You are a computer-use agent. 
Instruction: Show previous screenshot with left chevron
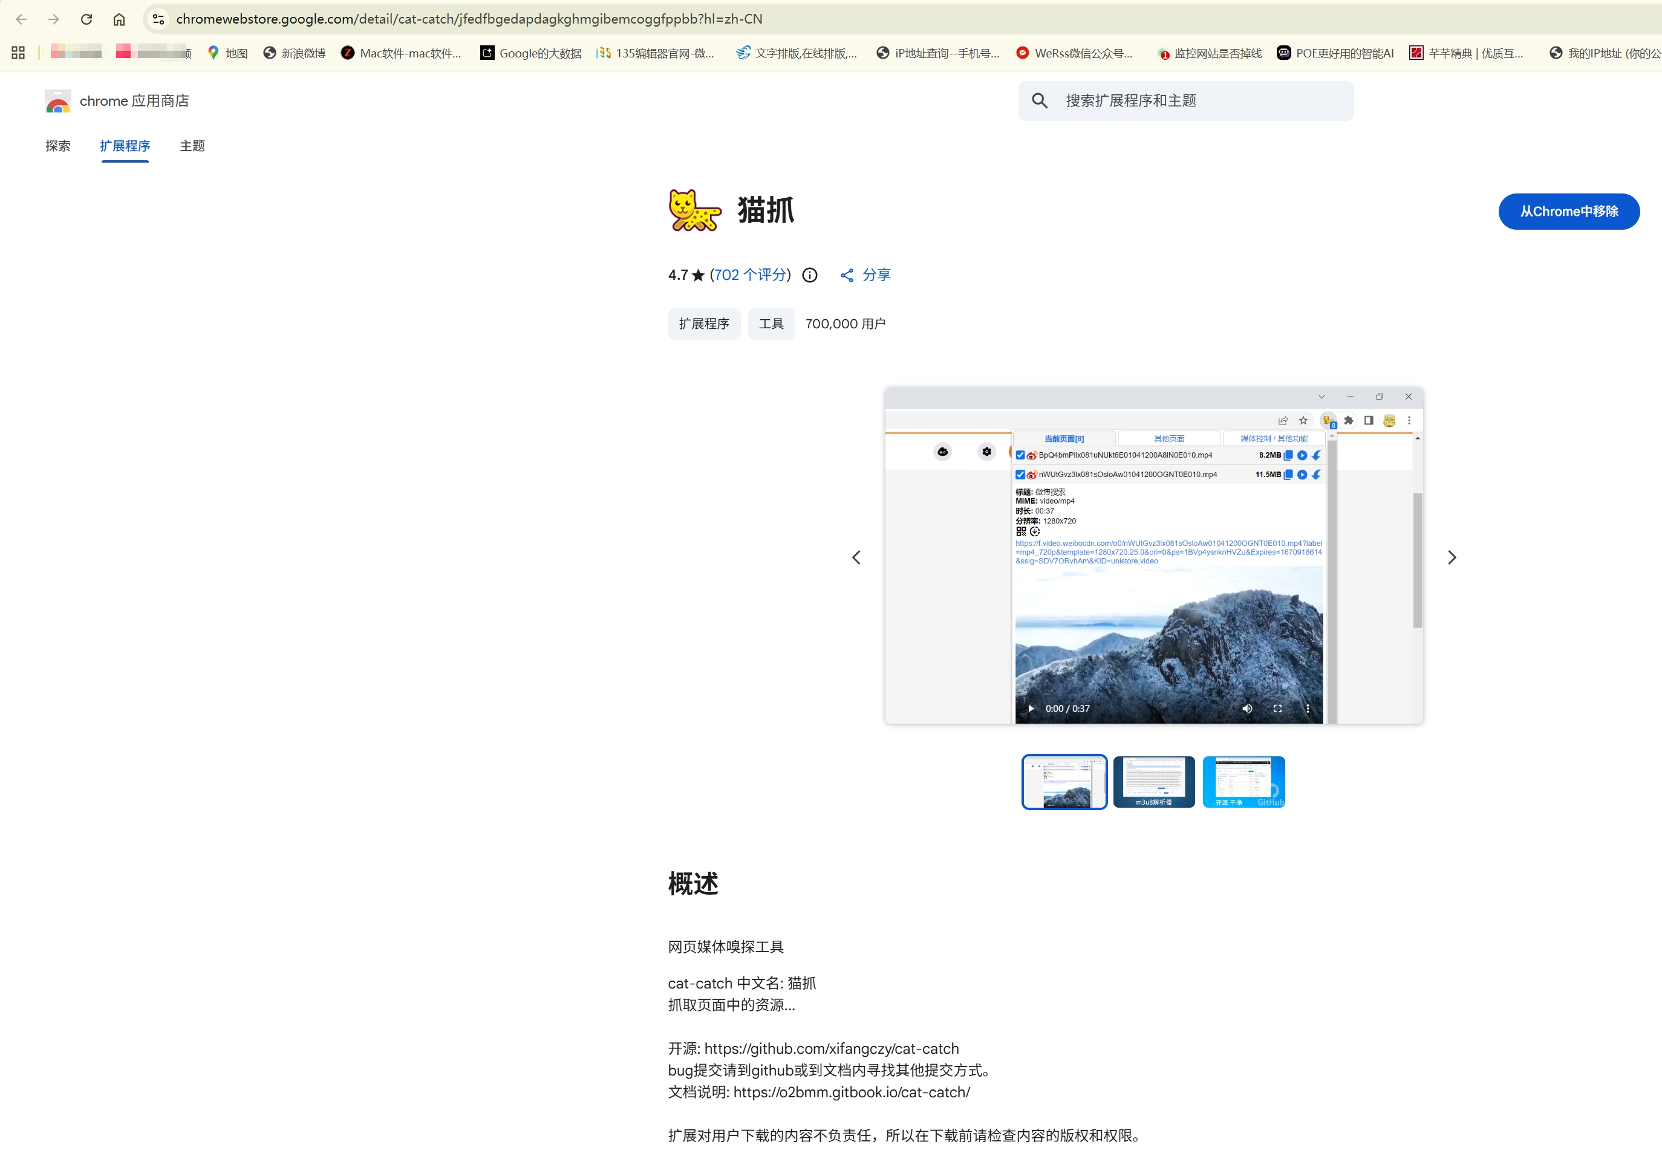click(856, 557)
